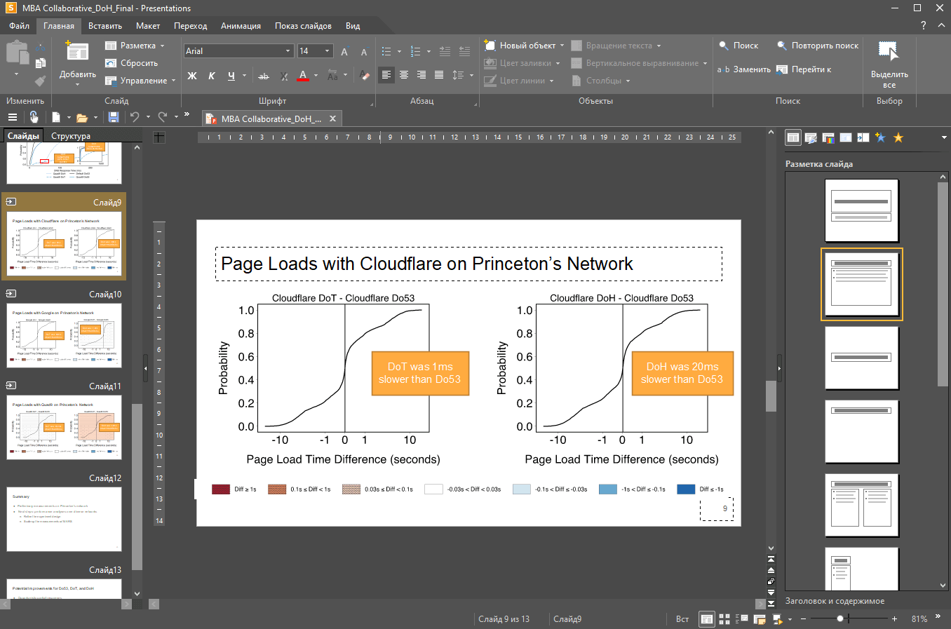
Task: Click the Сбросить button
Action: [x=131, y=63]
